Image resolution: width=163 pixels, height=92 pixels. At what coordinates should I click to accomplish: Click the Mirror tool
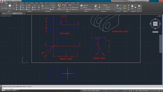click(28, 7)
